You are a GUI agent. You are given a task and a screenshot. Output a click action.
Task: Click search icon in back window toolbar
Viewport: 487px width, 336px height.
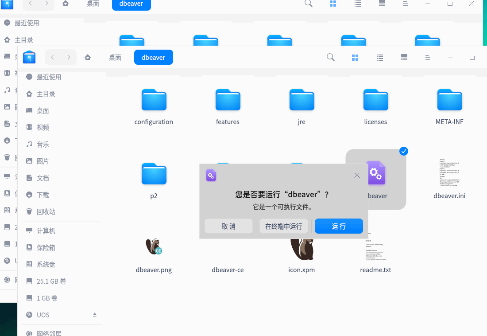[309, 4]
